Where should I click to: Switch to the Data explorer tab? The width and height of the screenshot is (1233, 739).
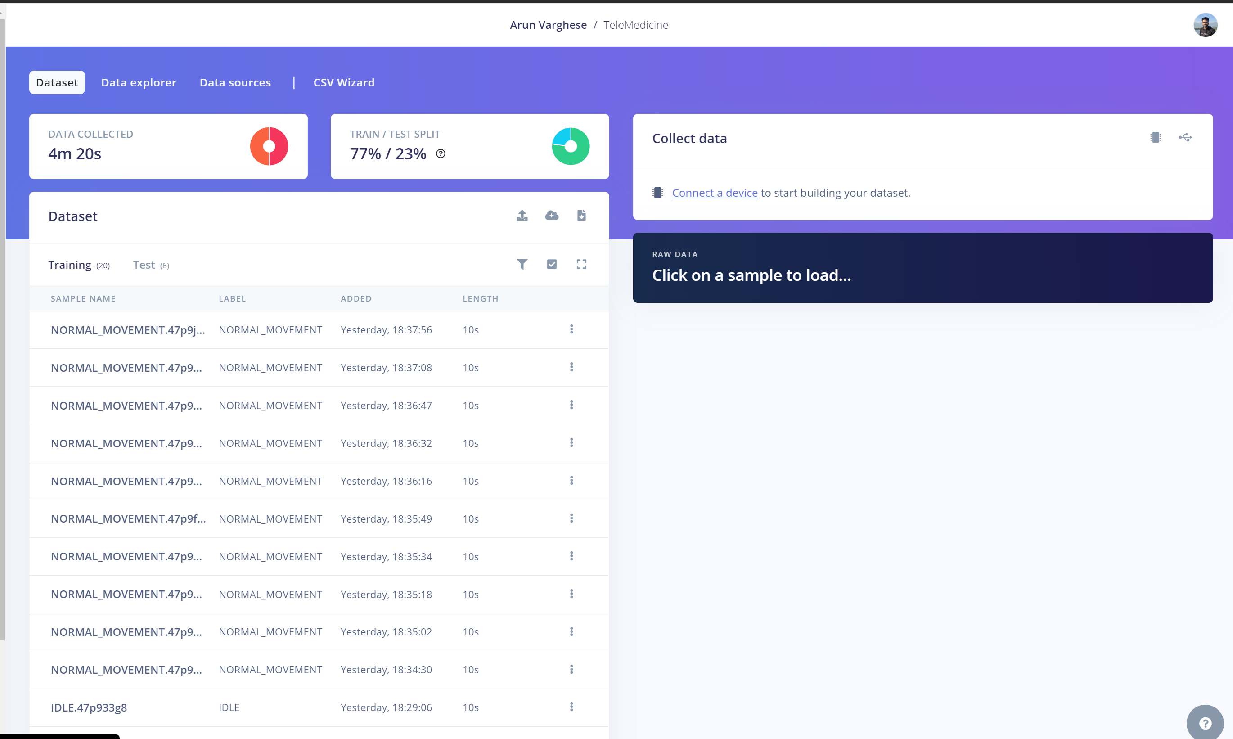[138, 82]
